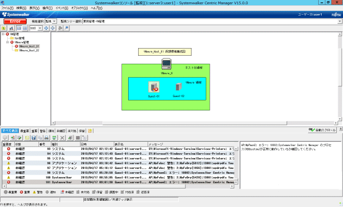Select the VMware_H host computer icon
The width and height of the screenshot is (343, 207).
tap(166, 64)
